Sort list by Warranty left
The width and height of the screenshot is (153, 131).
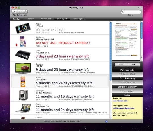click(62, 19)
